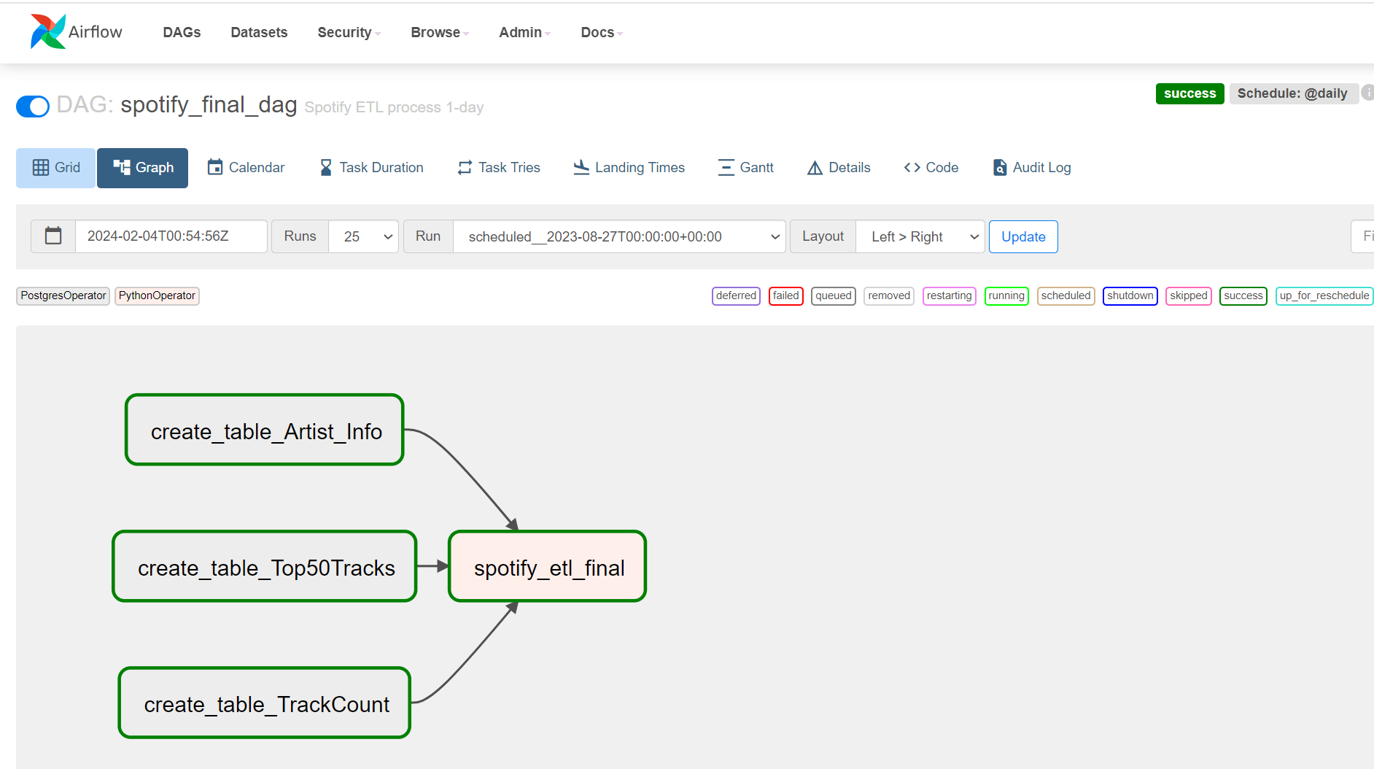Expand the Admin dropdown menu

click(x=525, y=32)
